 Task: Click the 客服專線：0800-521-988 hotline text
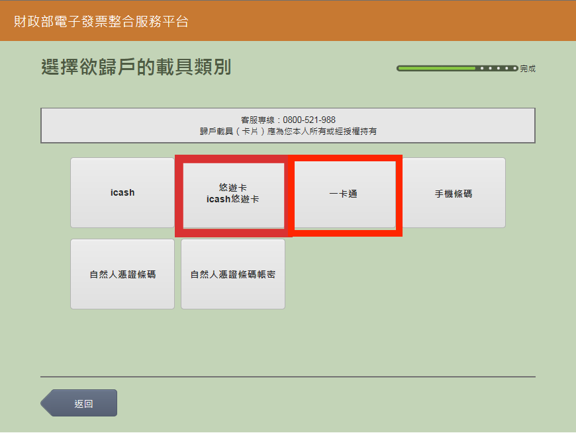pyautogui.click(x=288, y=120)
